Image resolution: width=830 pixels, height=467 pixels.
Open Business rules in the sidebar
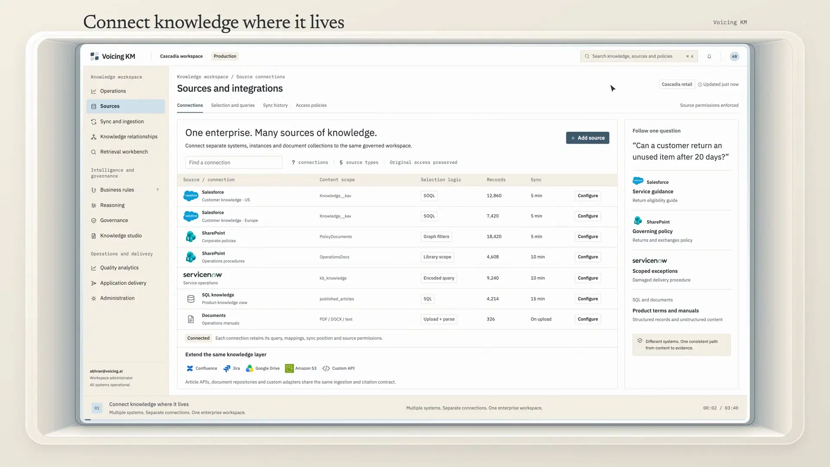125,190
